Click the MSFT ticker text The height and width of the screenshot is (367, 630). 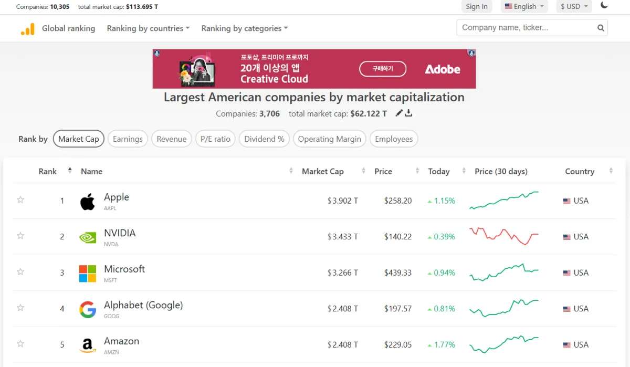click(110, 280)
